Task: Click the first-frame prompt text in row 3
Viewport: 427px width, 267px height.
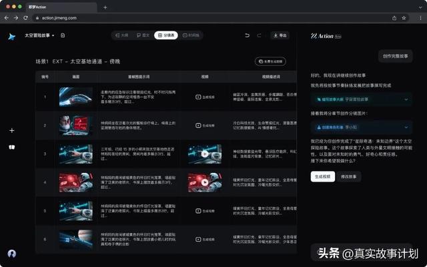Action: click(138, 154)
